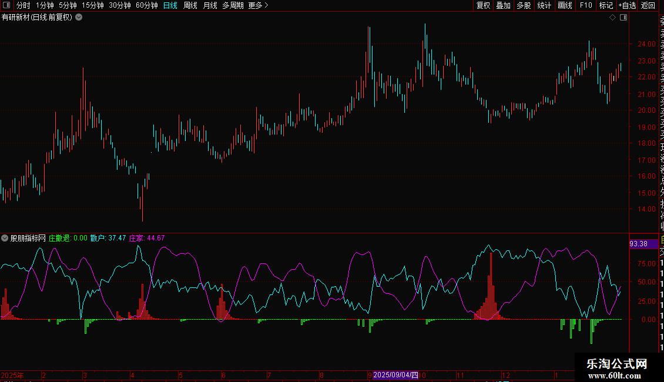Switch to 月线 monthly chart
Screen dimensions: 664x382
click(x=210, y=5)
